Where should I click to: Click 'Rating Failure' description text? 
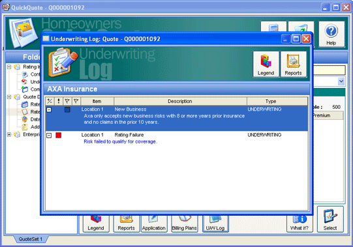(x=129, y=135)
